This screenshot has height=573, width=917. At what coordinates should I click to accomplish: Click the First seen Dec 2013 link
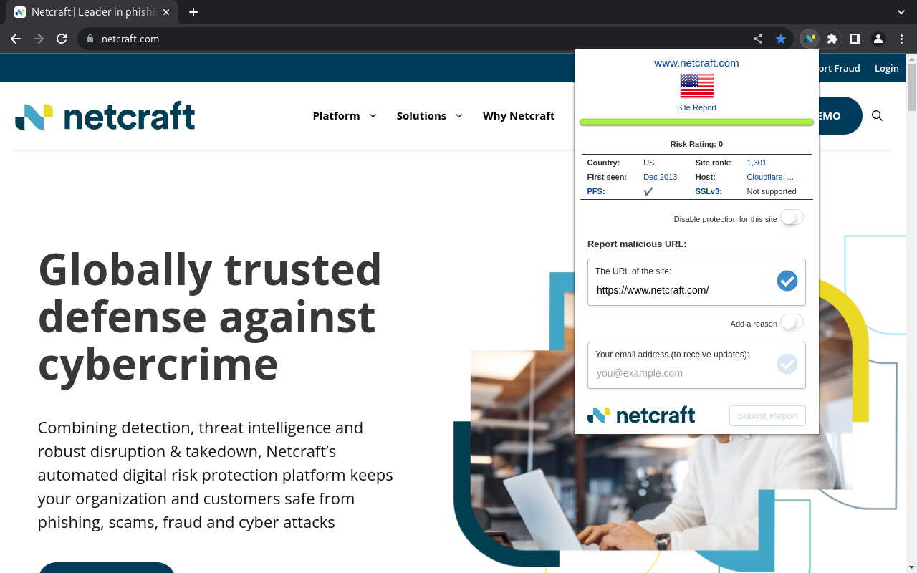[660, 177]
